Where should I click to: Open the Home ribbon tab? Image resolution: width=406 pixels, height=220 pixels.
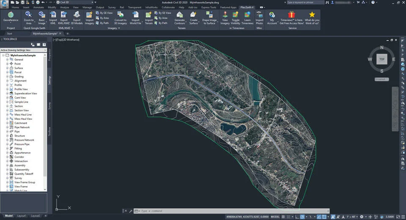(15, 7)
